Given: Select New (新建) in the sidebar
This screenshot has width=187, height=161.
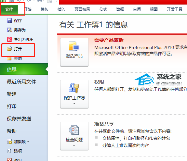Looking at the screenshot, I should coord(12,94).
